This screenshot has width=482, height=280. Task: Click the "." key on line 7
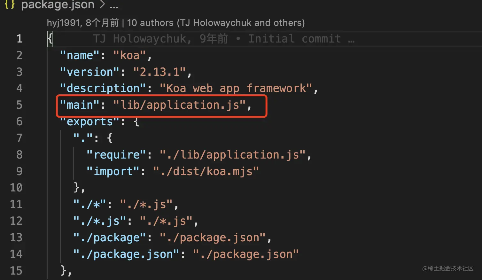pos(83,138)
